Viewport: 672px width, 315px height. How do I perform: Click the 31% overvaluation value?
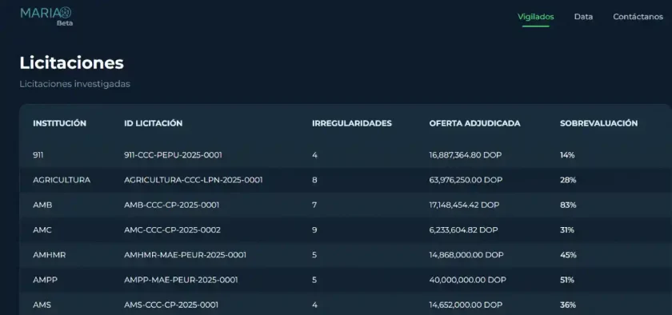pyautogui.click(x=567, y=230)
